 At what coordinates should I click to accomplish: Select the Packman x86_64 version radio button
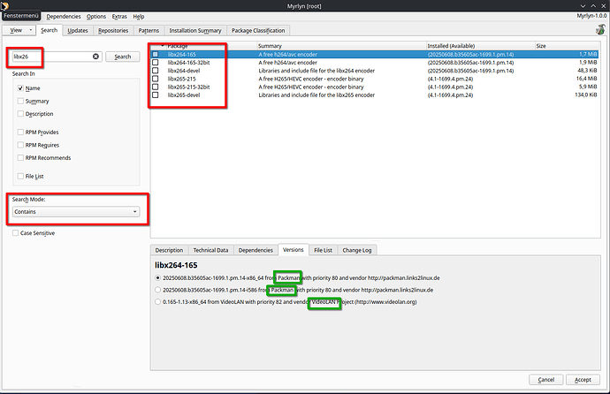[x=157, y=277]
